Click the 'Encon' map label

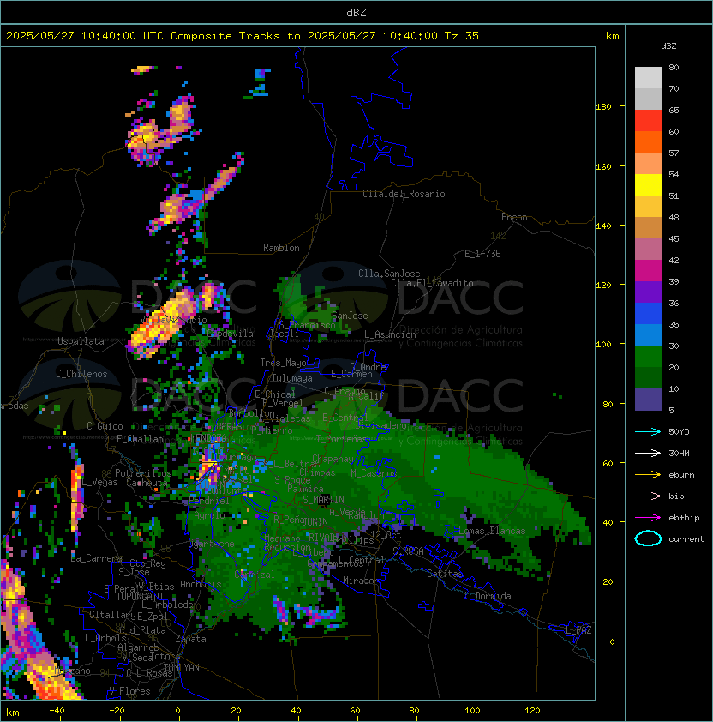pos(514,217)
